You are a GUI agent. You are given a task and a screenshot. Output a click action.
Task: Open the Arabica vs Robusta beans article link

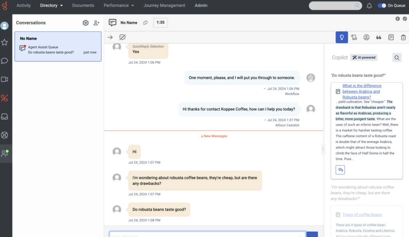[x=362, y=91]
